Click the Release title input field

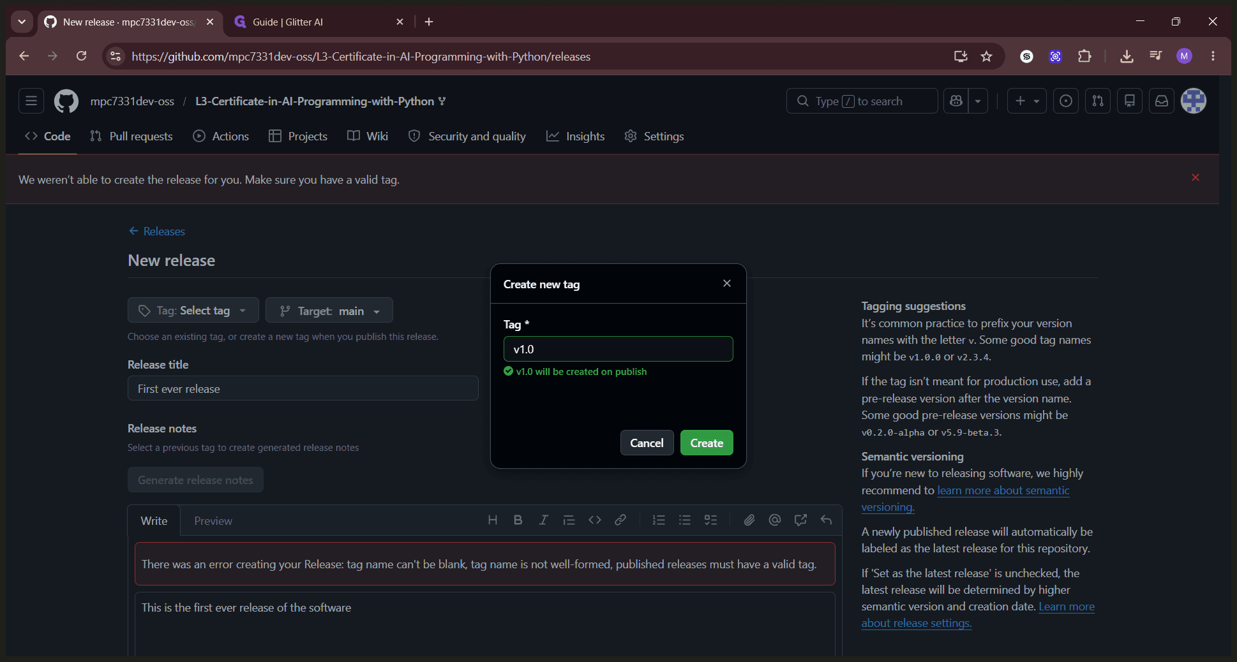303,388
